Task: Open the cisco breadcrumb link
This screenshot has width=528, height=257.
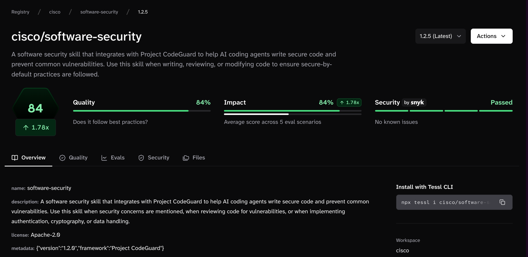Action: (x=55, y=12)
